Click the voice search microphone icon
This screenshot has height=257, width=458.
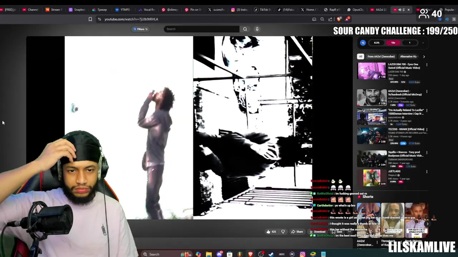[x=257, y=29]
